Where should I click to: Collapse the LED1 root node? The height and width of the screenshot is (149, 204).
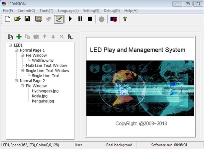[x=10, y=45]
